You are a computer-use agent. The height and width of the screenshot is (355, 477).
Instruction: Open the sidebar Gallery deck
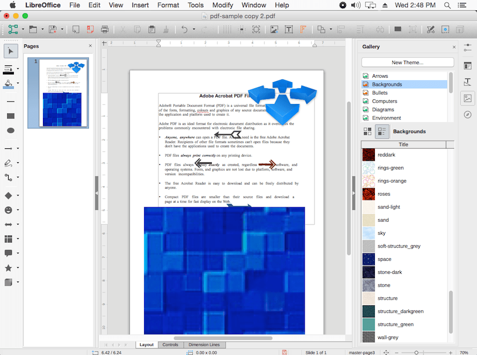[467, 98]
